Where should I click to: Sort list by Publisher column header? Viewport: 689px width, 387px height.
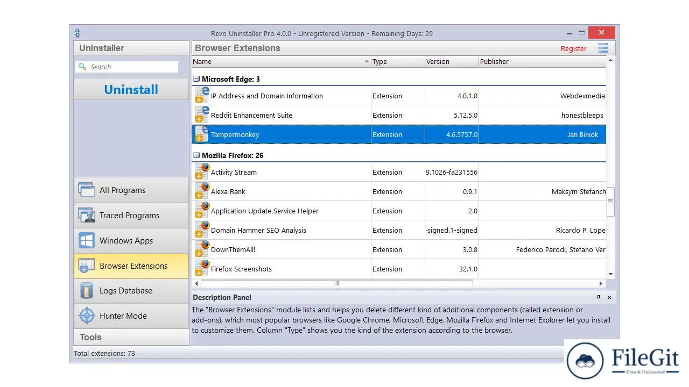tap(542, 61)
